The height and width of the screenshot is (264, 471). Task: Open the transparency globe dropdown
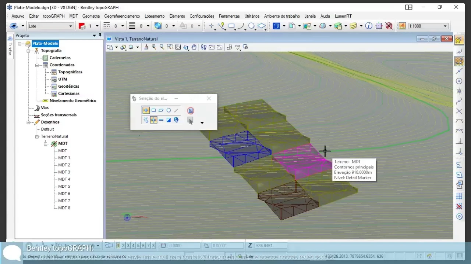coord(173,26)
